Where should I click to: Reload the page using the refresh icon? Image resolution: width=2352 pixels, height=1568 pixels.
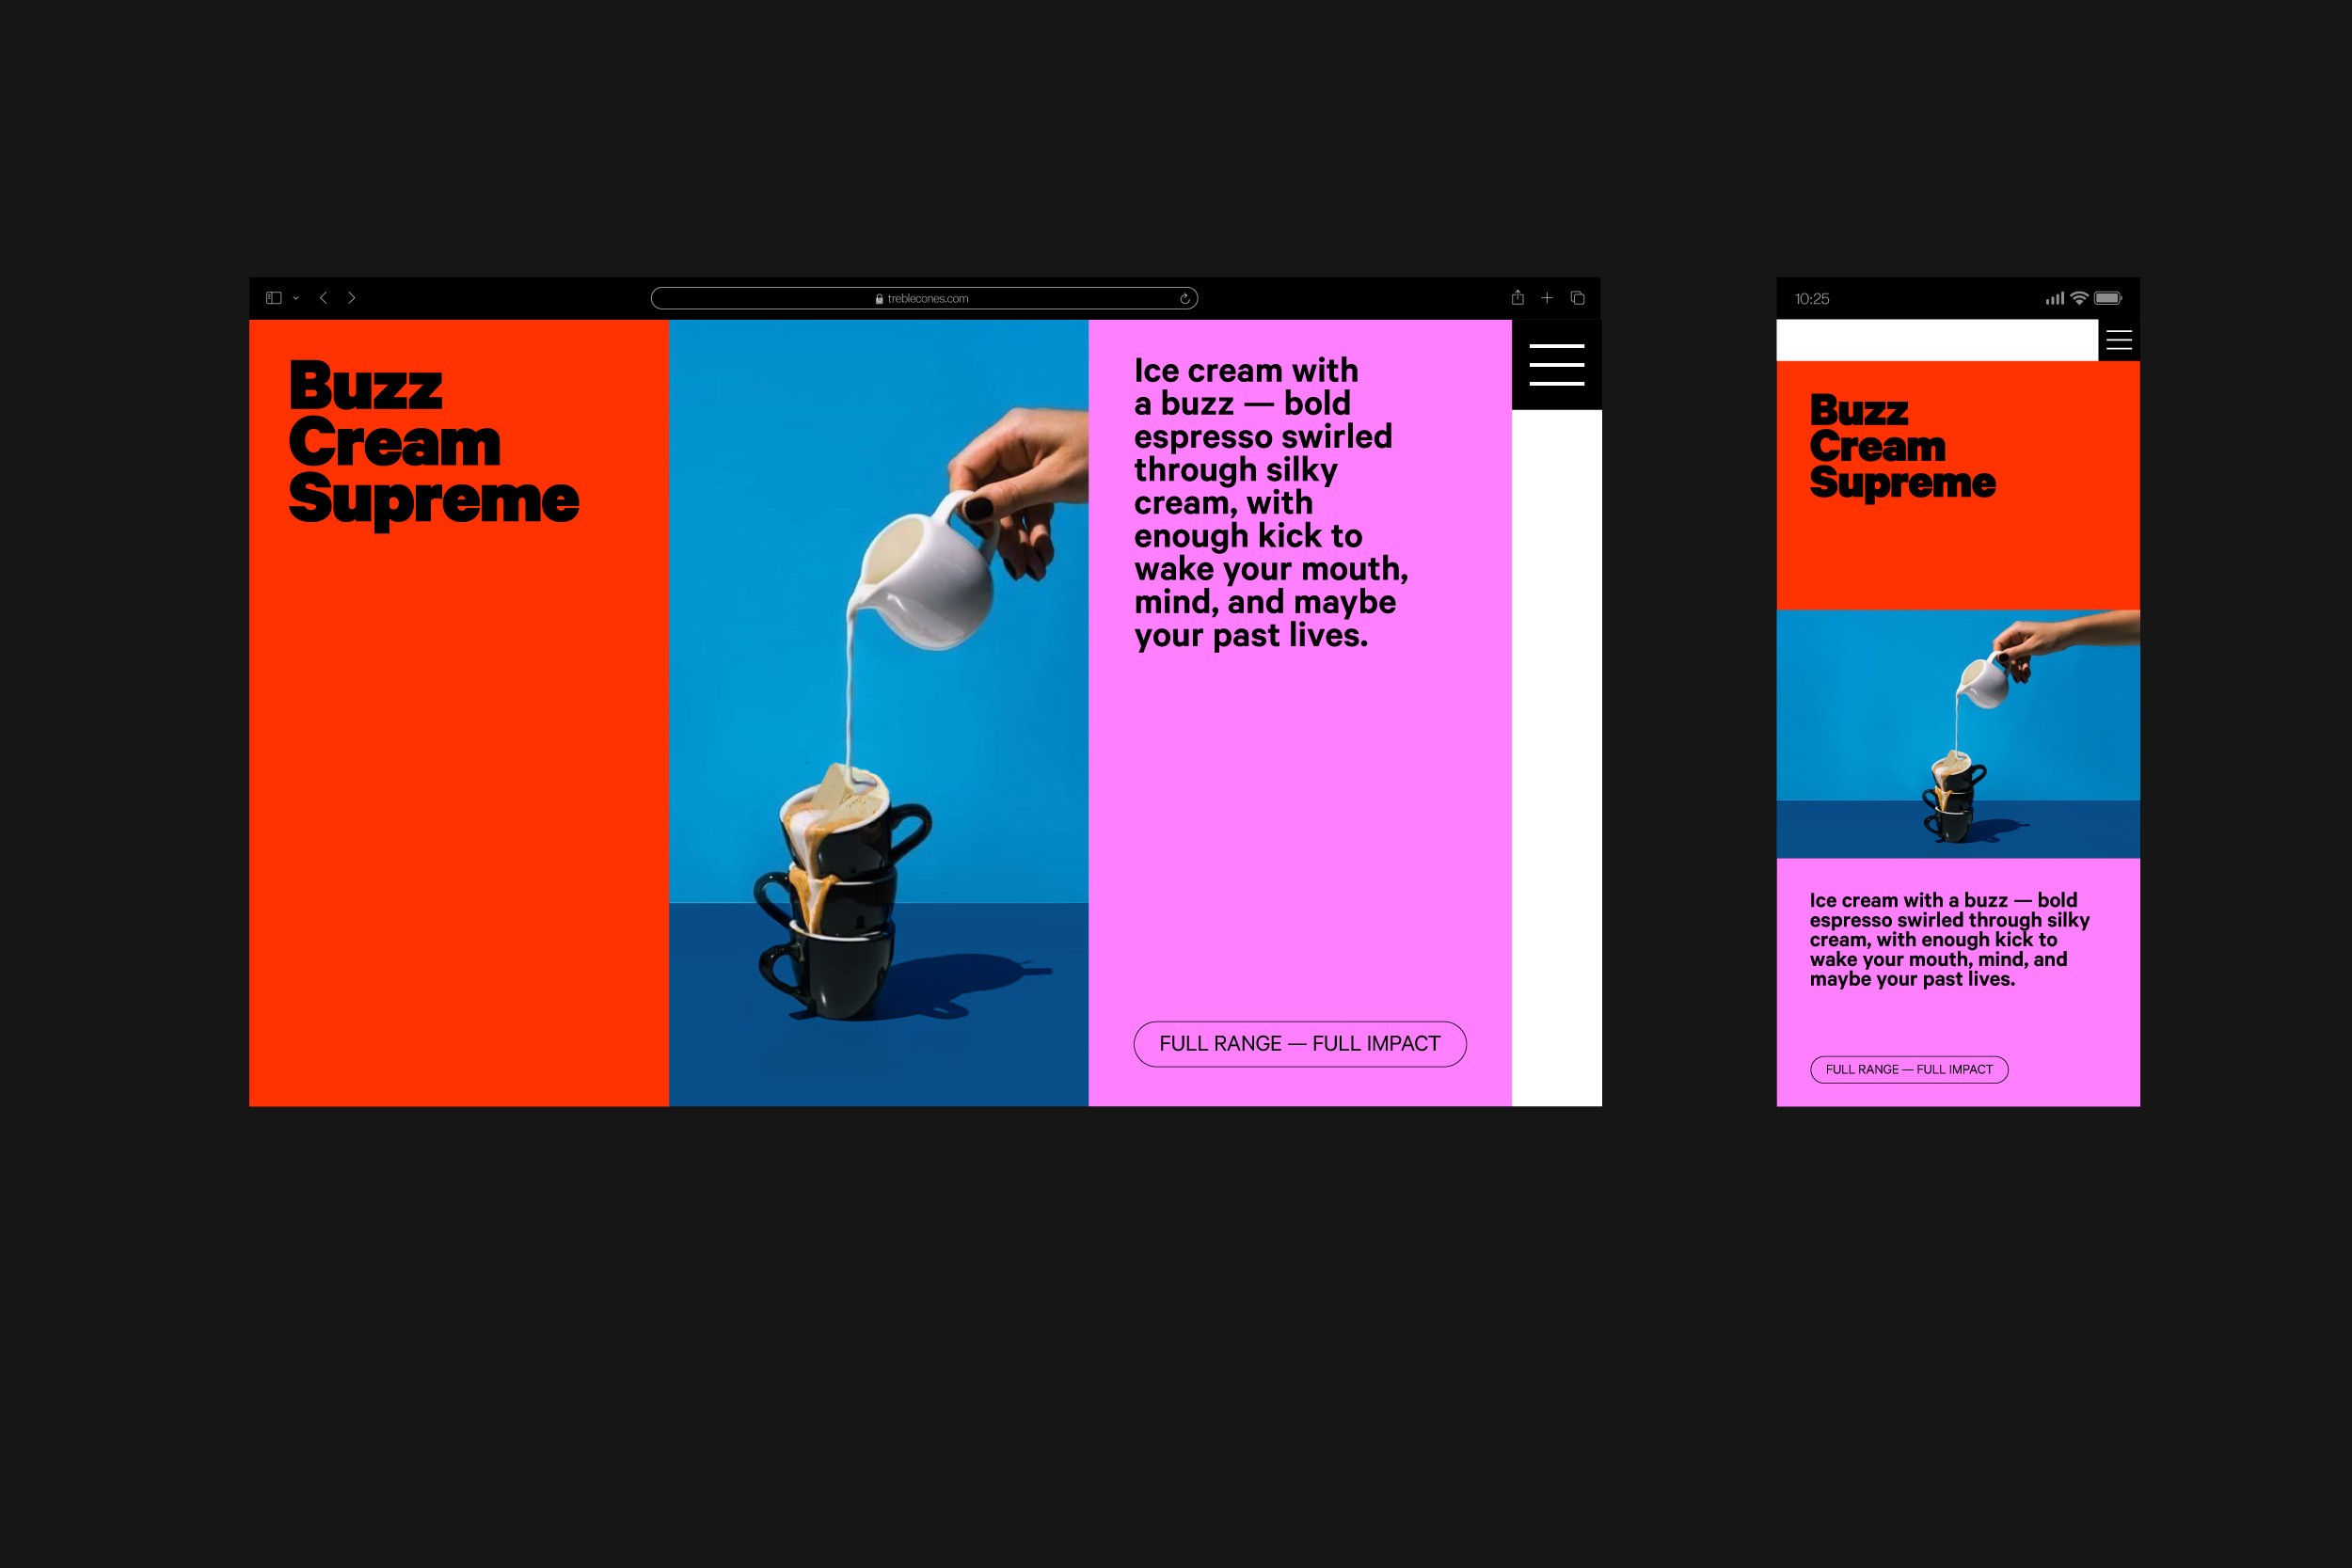1184,298
